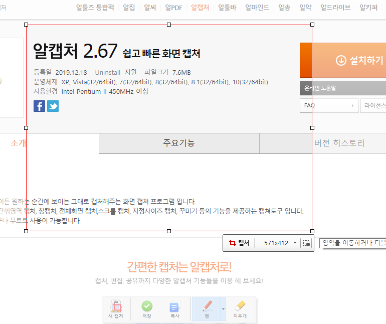The width and height of the screenshot is (386, 324).
Task: Go to the 알집 product page
Action: pos(129,8)
